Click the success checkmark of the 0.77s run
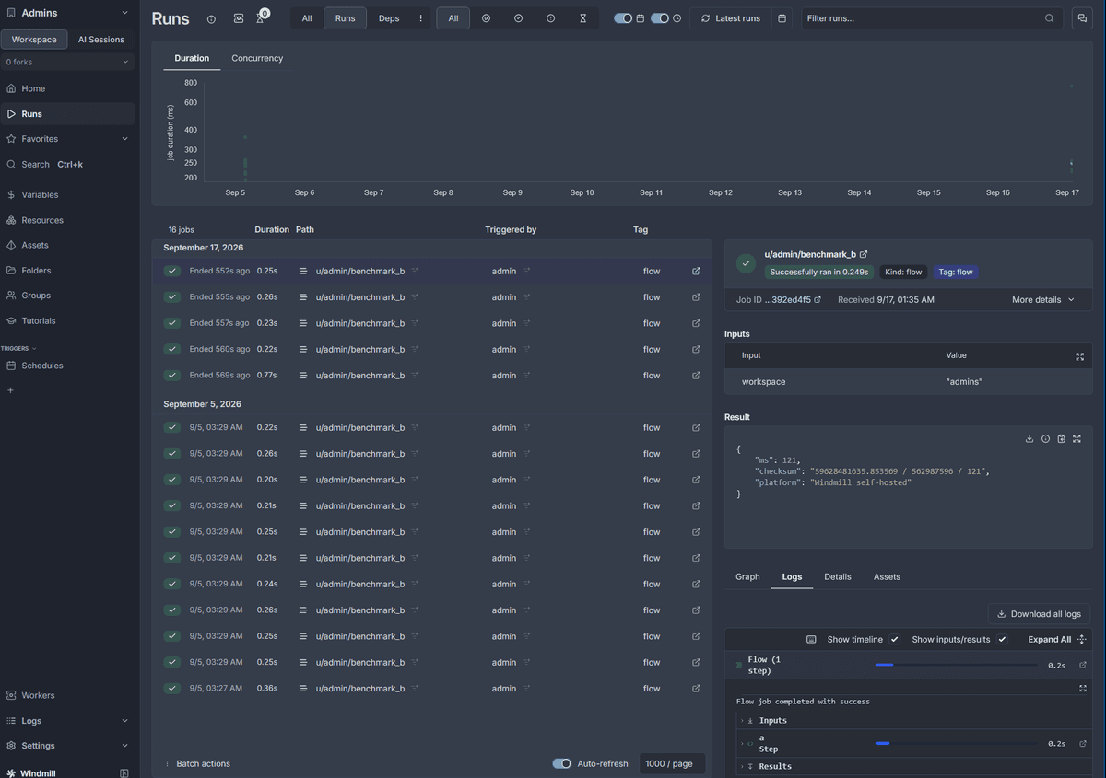This screenshot has width=1106, height=778. click(171, 376)
